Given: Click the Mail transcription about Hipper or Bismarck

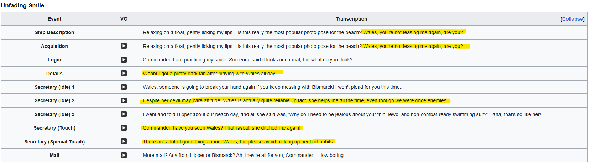Looking at the screenshot, I should tap(245, 155).
